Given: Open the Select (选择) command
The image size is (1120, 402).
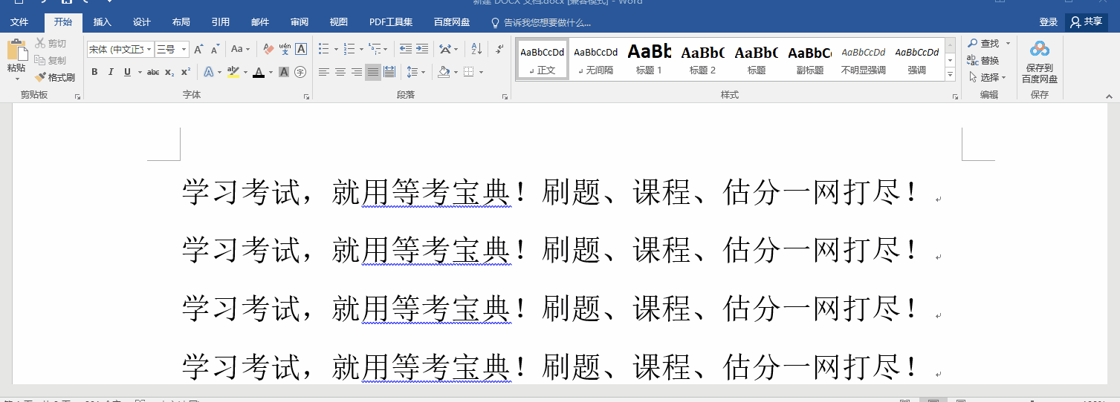Looking at the screenshot, I should 987,77.
